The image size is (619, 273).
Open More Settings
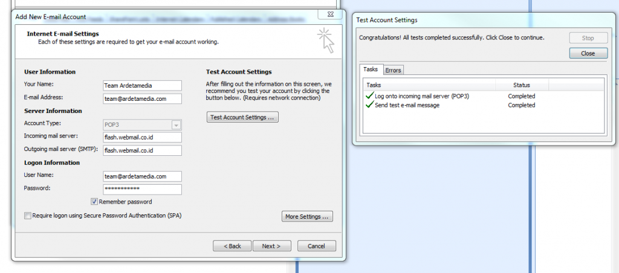[307, 216]
